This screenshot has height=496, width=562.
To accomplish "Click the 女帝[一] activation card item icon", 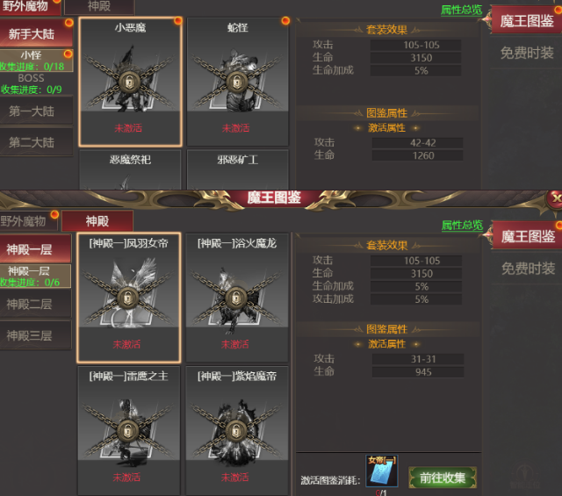I will 382,471.
